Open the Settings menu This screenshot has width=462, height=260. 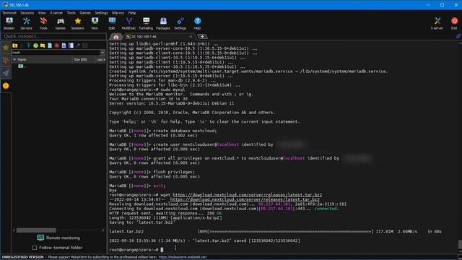(101, 13)
